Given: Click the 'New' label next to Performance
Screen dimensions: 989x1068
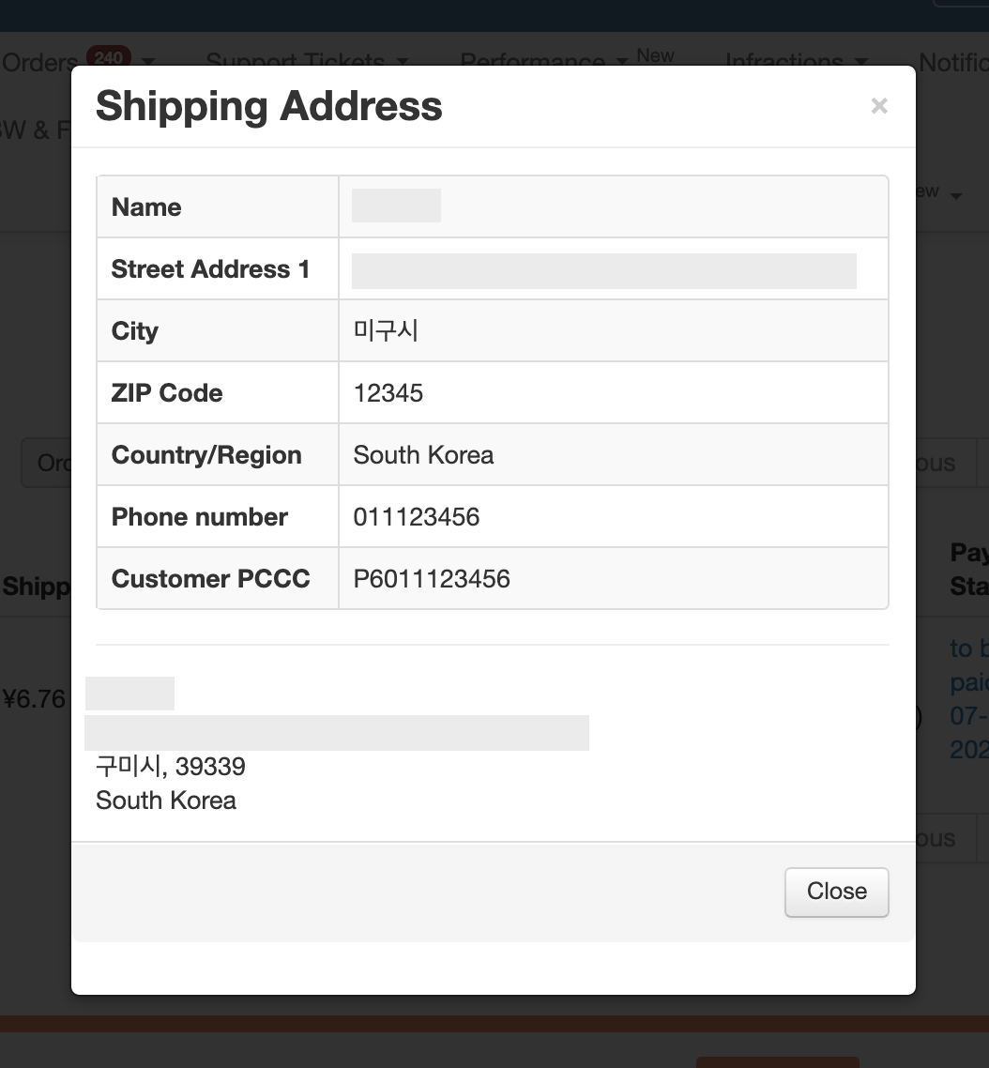Looking at the screenshot, I should 655,54.
